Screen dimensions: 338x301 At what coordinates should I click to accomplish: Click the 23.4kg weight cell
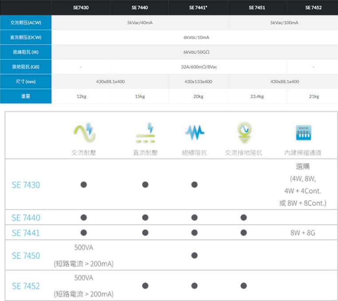pyautogui.click(x=257, y=96)
